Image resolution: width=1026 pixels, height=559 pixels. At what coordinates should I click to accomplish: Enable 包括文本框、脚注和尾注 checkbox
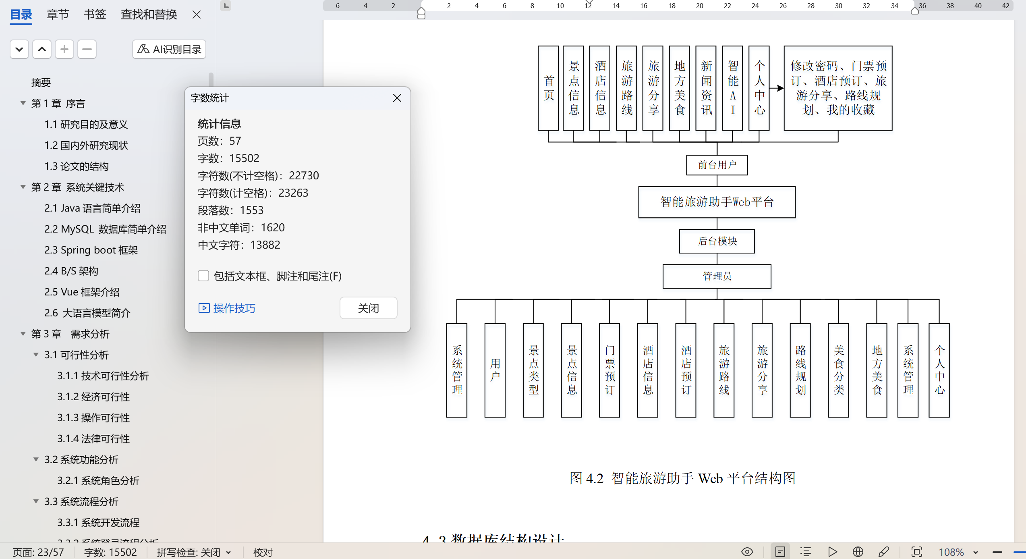click(x=203, y=276)
